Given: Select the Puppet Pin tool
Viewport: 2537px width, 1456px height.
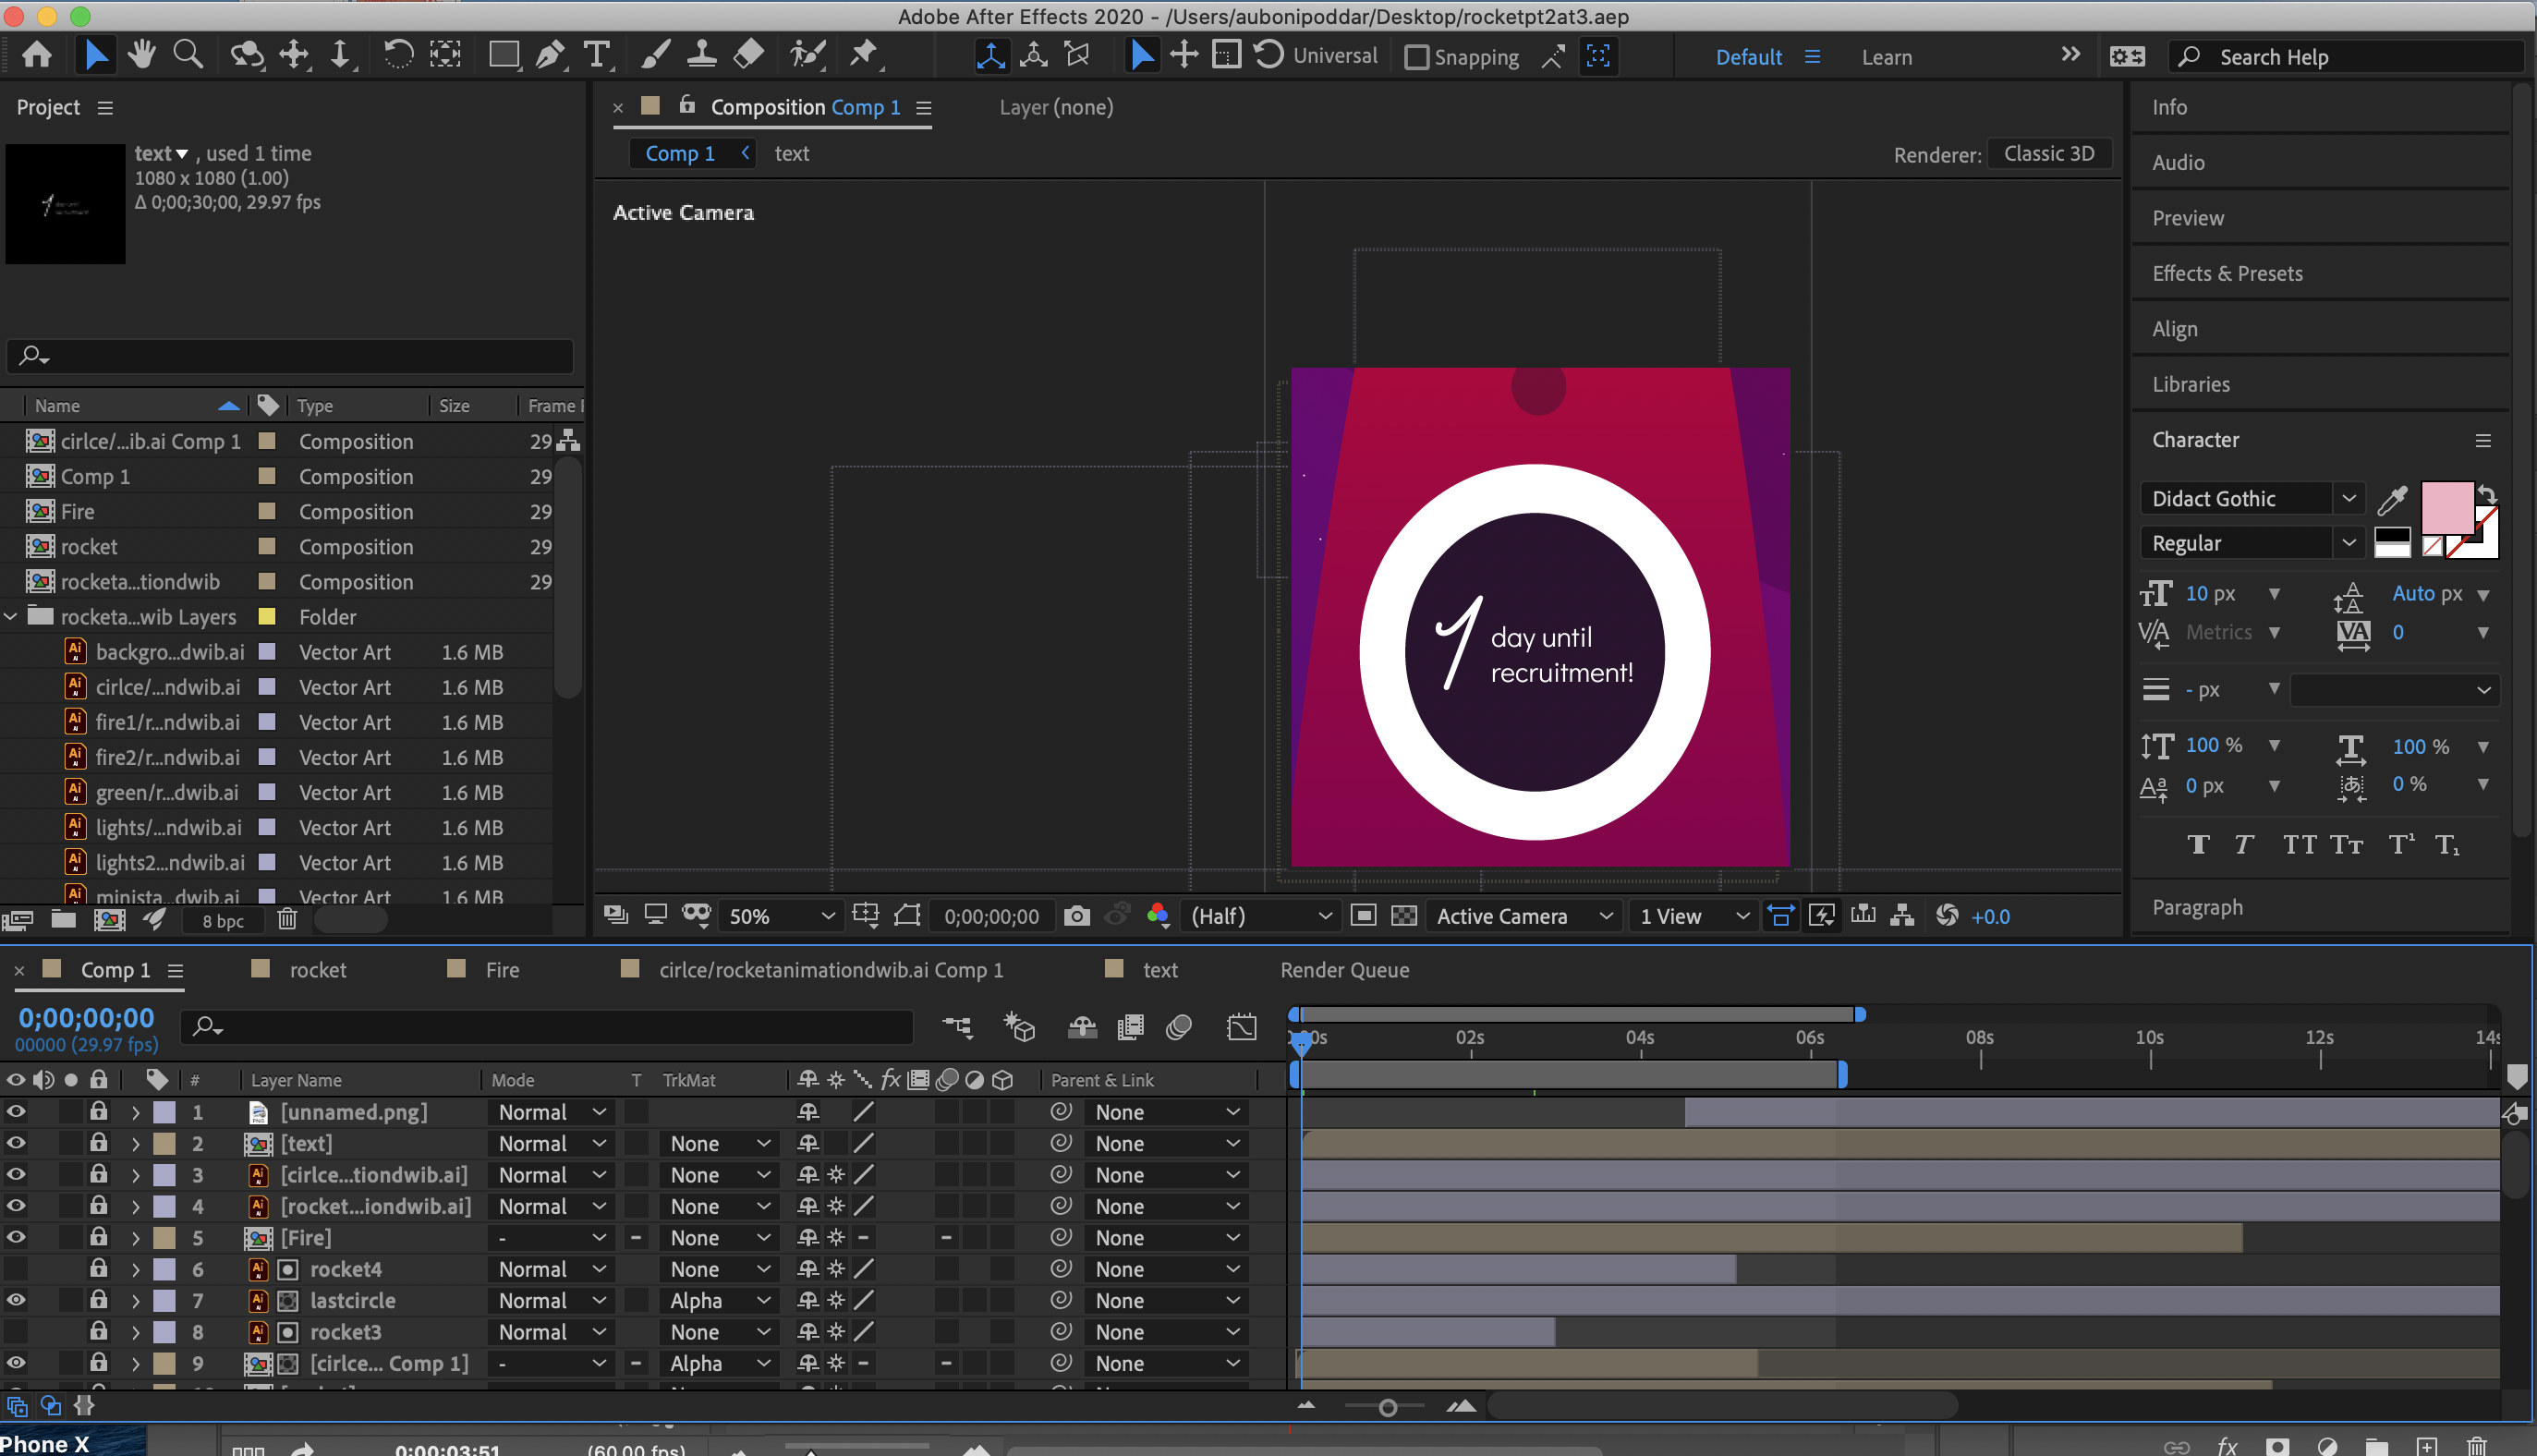Looking at the screenshot, I should [x=864, y=55].
